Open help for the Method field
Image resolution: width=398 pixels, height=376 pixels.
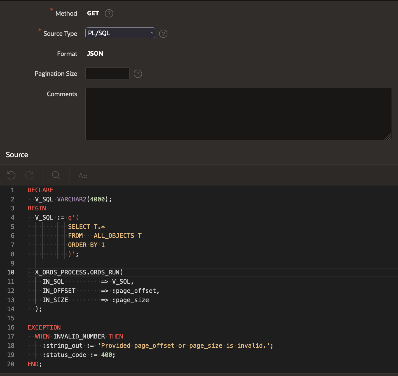[x=109, y=13]
